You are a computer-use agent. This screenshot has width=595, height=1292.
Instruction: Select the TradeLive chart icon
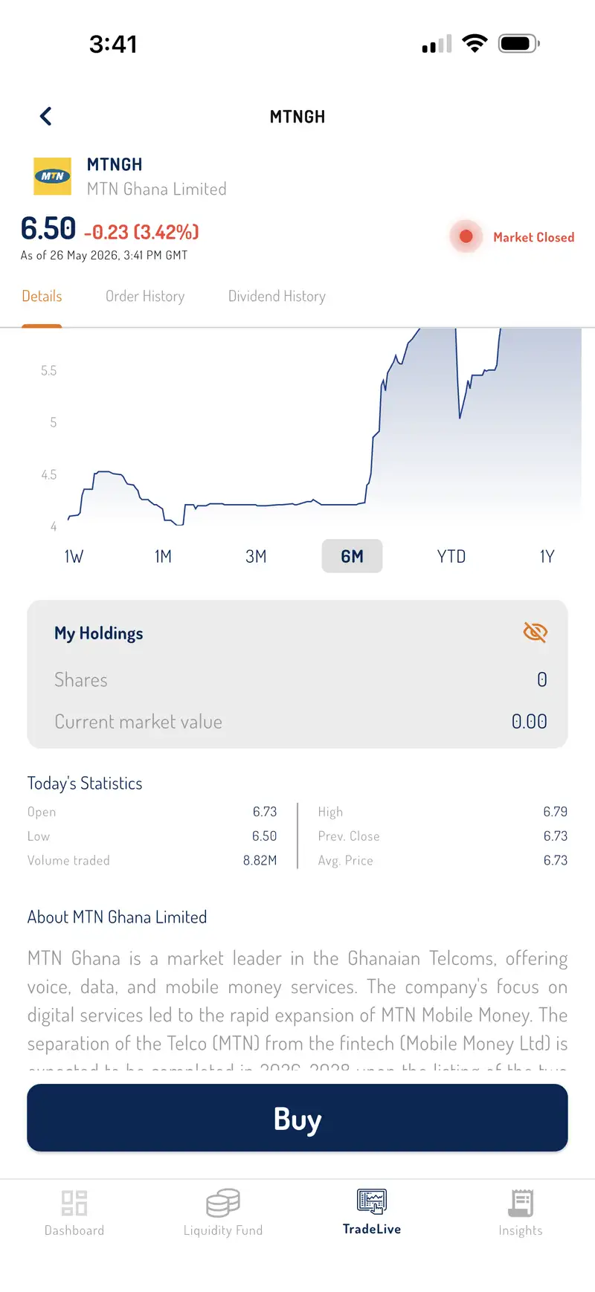[372, 1201]
